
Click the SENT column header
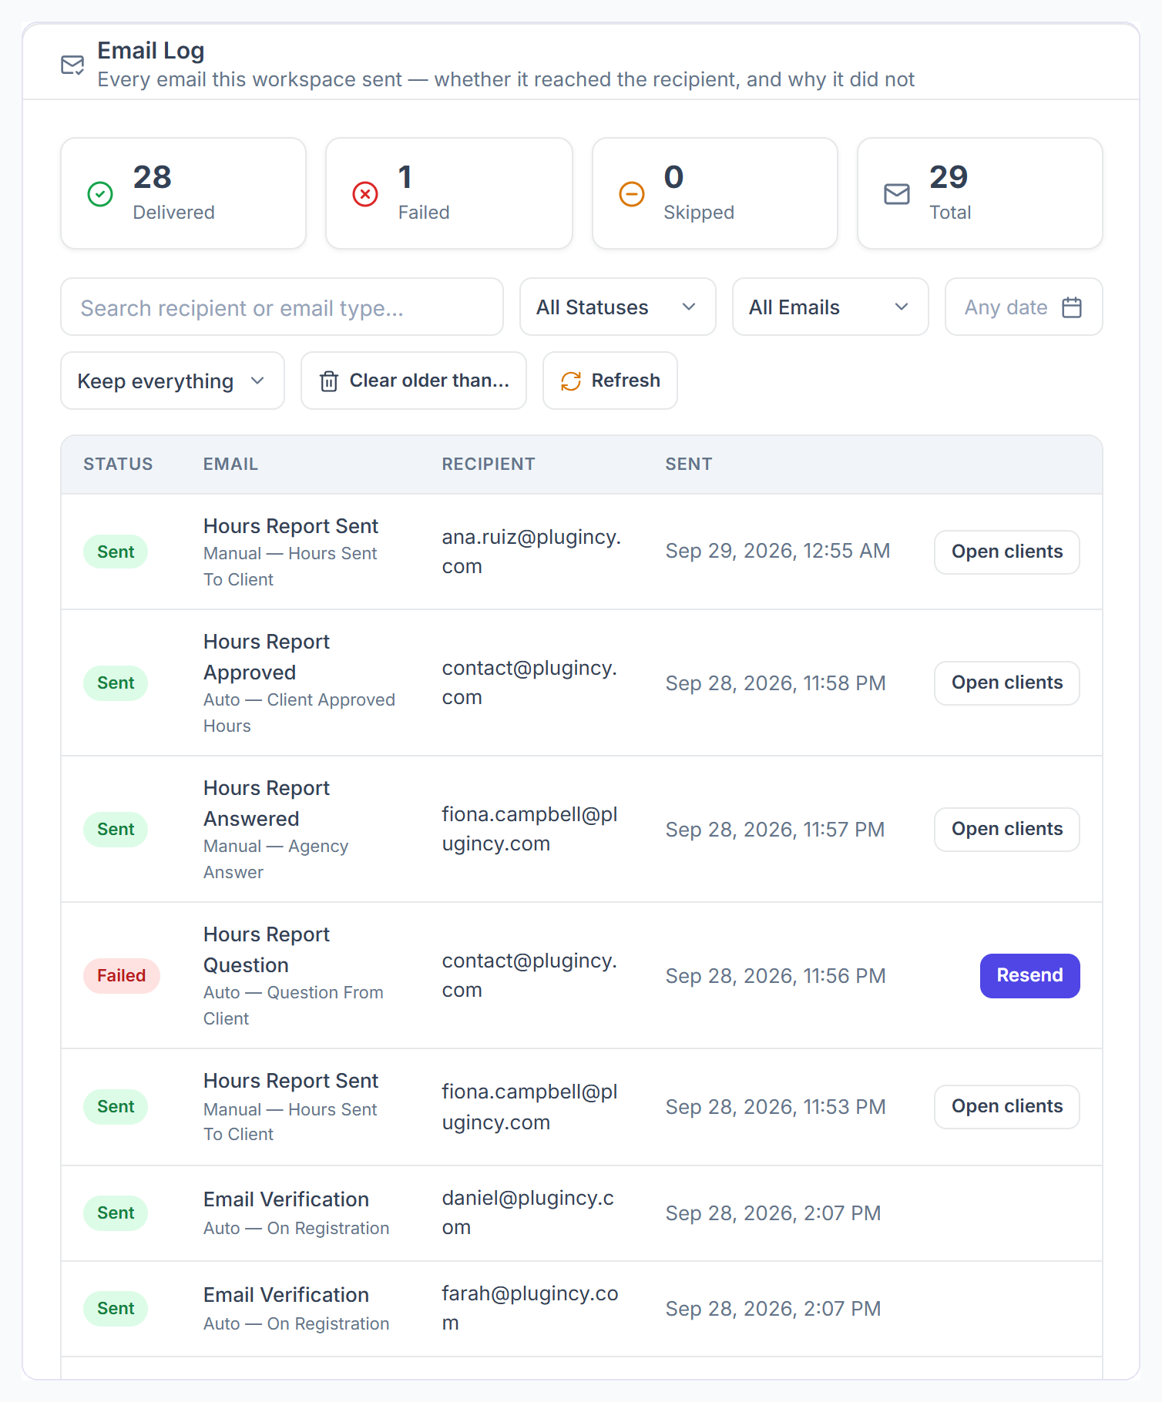(689, 465)
